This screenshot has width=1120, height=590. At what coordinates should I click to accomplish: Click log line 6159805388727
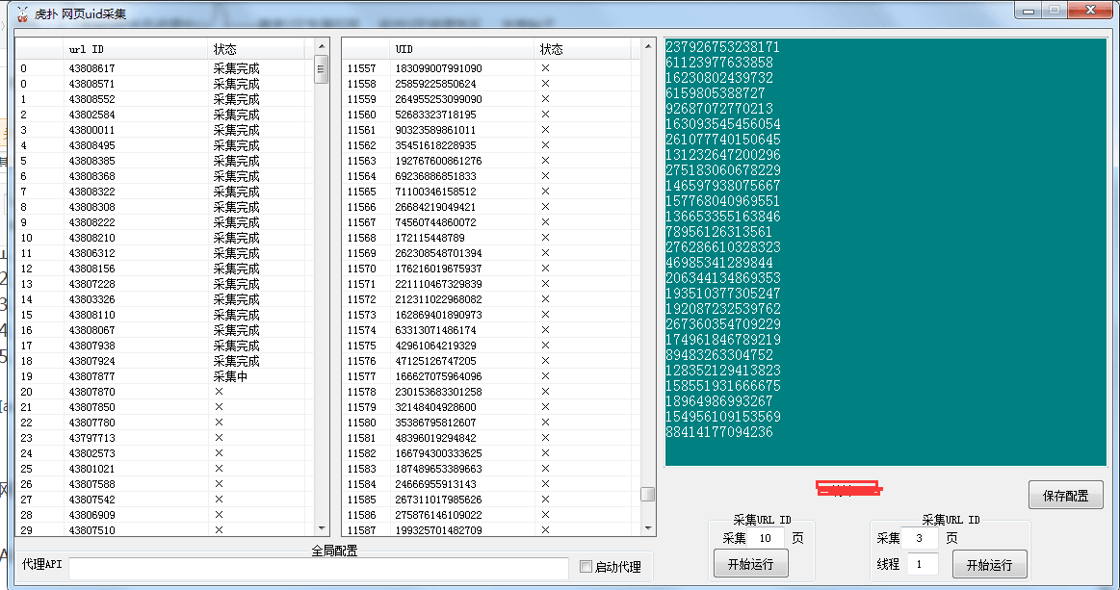point(715,93)
